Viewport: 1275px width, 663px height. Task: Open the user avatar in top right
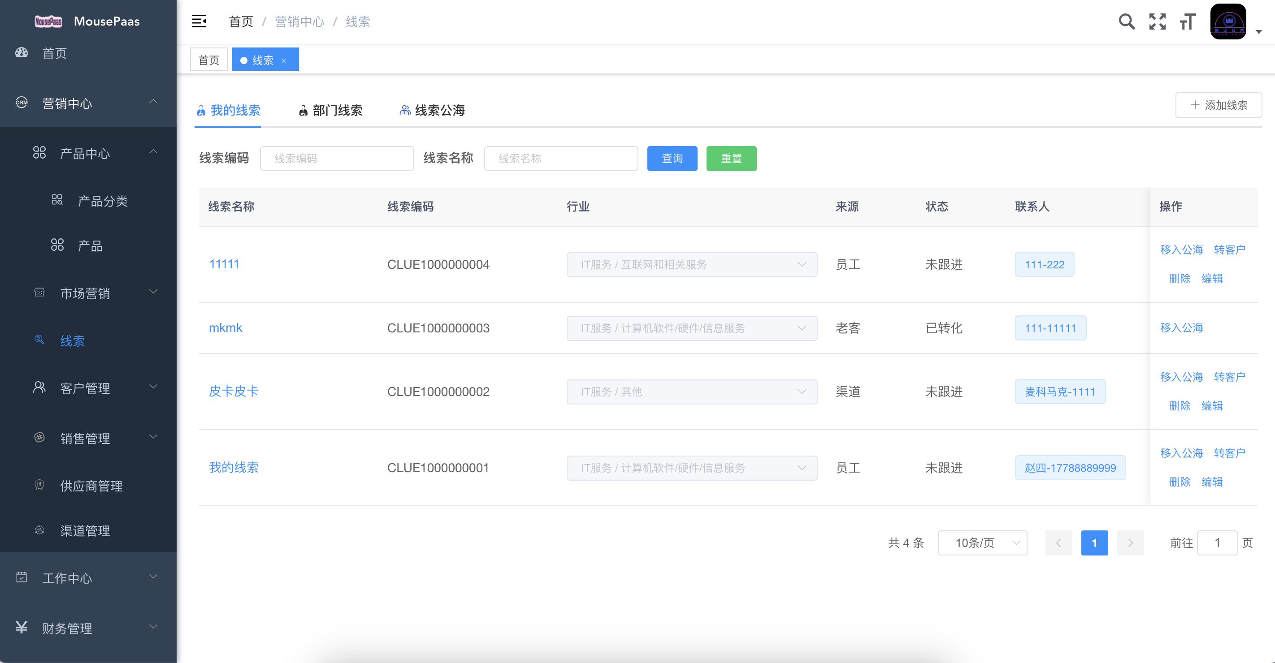click(x=1228, y=21)
